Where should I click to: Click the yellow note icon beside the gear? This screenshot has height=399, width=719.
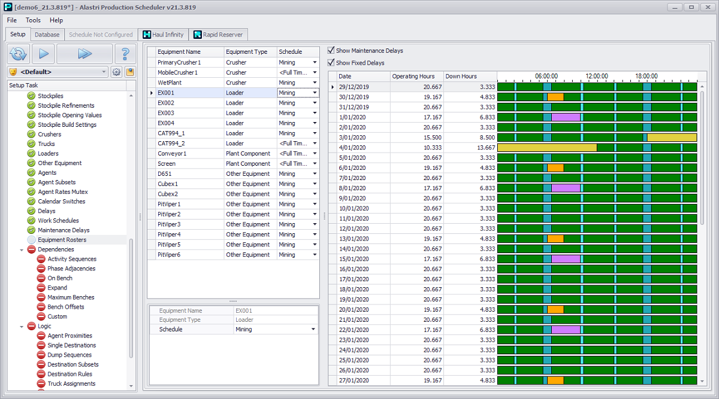point(129,72)
